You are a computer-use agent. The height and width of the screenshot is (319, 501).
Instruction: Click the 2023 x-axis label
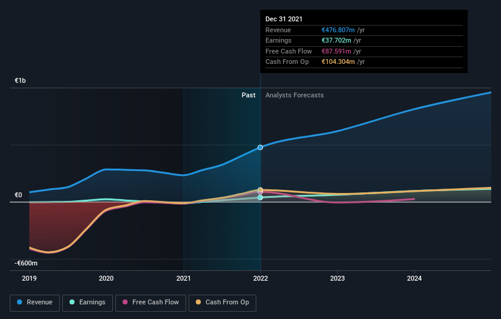pyautogui.click(x=337, y=278)
